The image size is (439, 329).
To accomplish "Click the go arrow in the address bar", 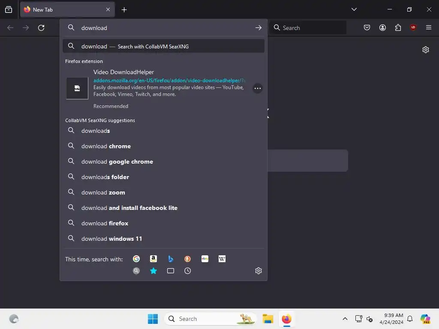I will [259, 28].
